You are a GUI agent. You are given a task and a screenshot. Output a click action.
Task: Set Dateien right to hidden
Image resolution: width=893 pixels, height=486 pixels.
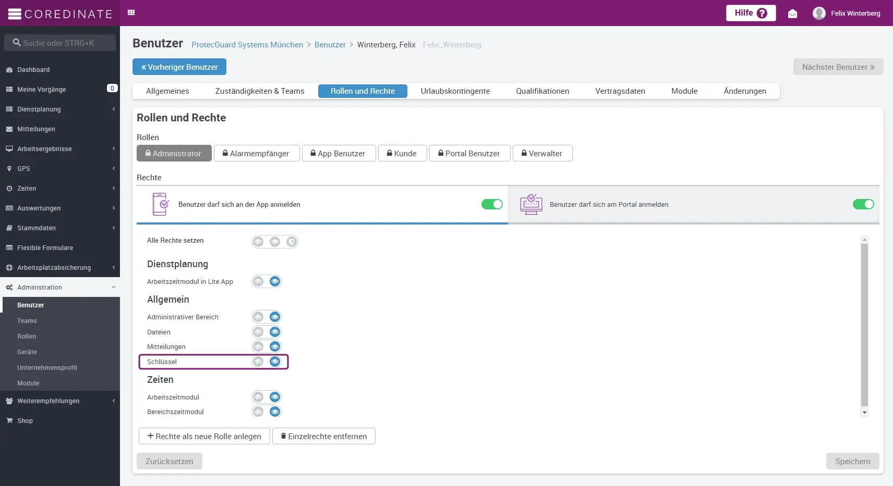[x=258, y=332]
